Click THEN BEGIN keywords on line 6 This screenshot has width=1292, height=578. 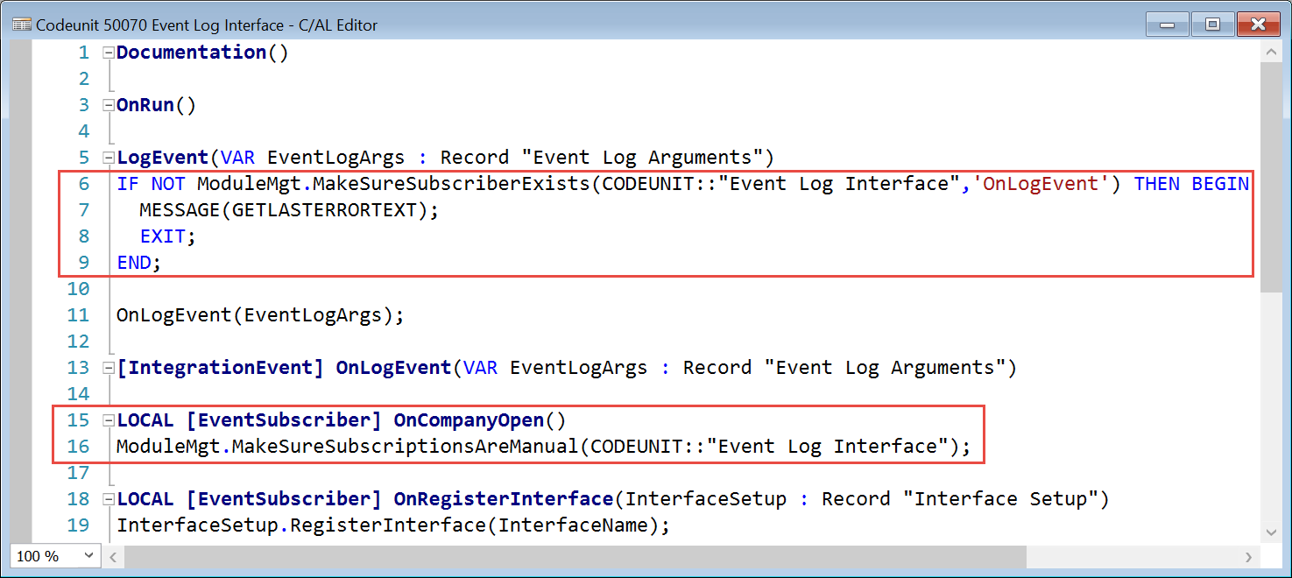1191,184
